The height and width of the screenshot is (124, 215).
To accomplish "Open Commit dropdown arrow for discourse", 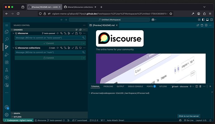I will pyautogui.click(x=84, y=43).
